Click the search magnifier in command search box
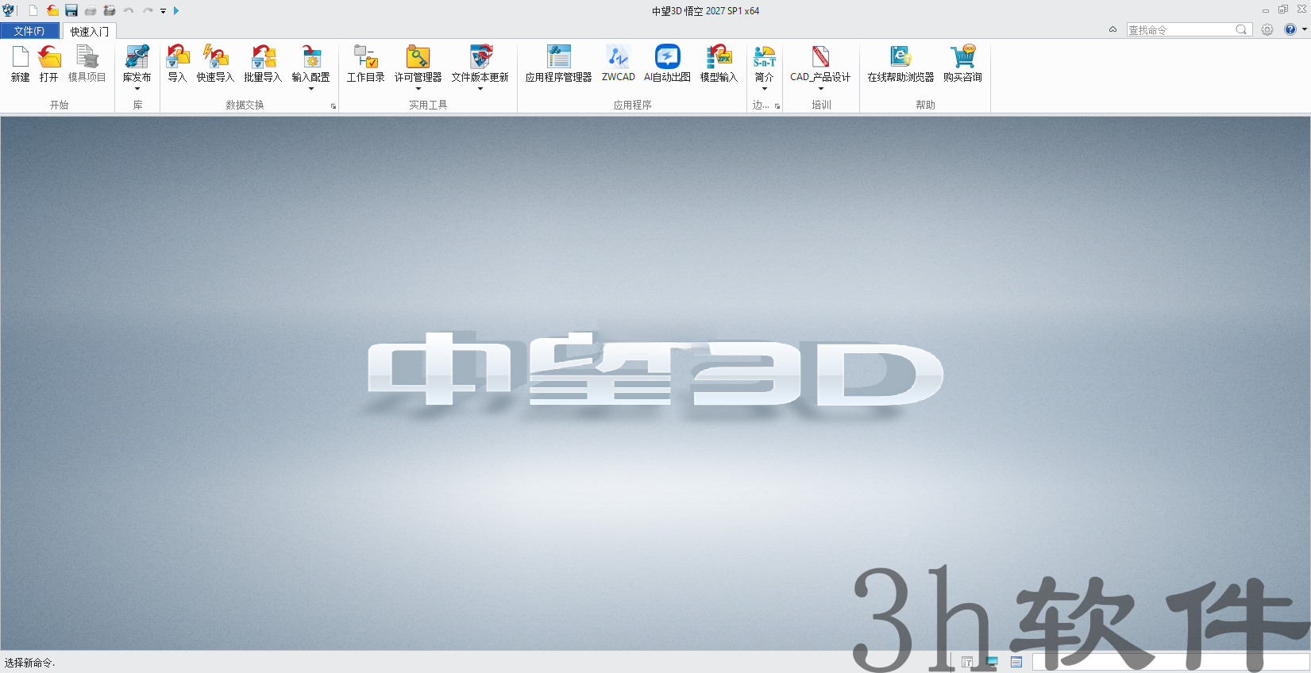Viewport: 1311px width, 673px height. 1241,29
